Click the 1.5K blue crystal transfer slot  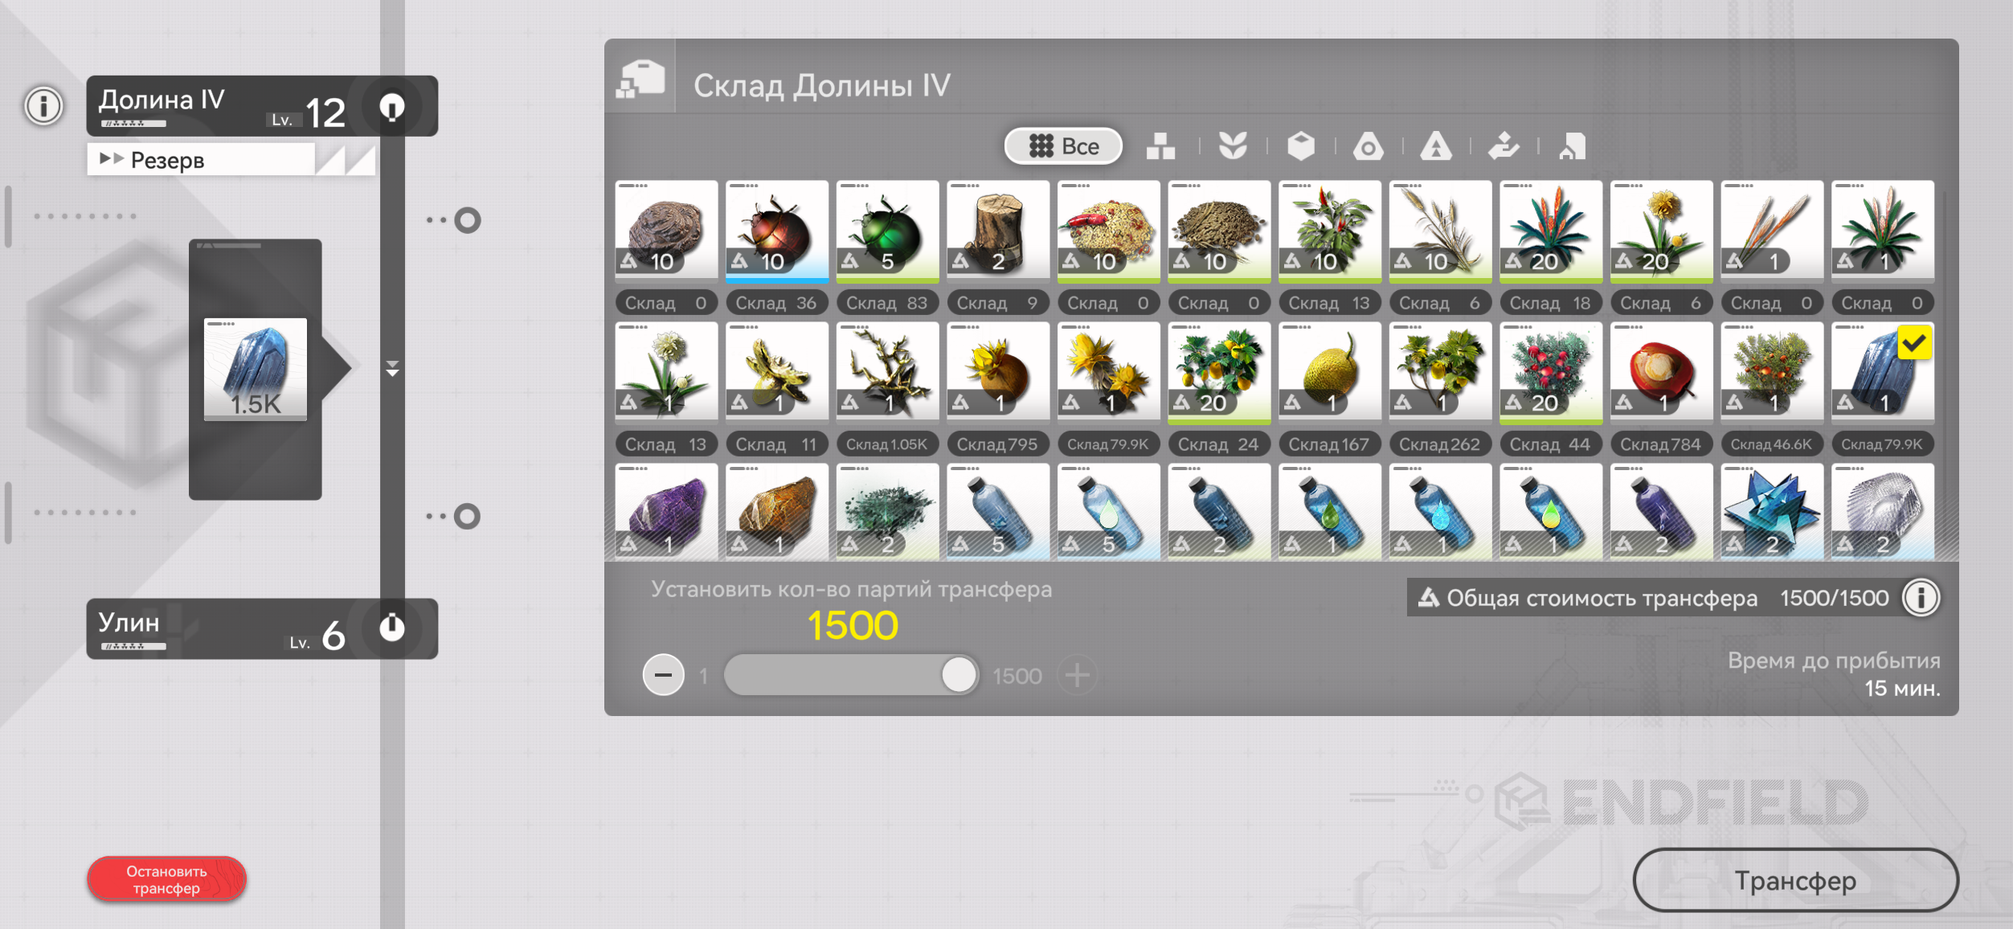click(256, 369)
